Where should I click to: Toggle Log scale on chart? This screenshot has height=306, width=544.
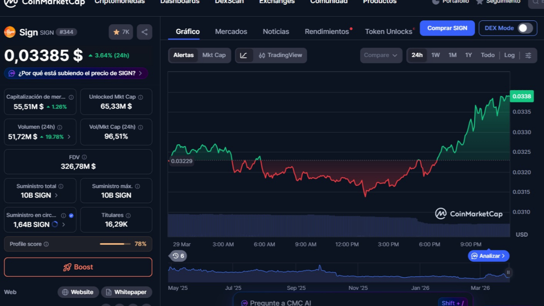click(509, 55)
